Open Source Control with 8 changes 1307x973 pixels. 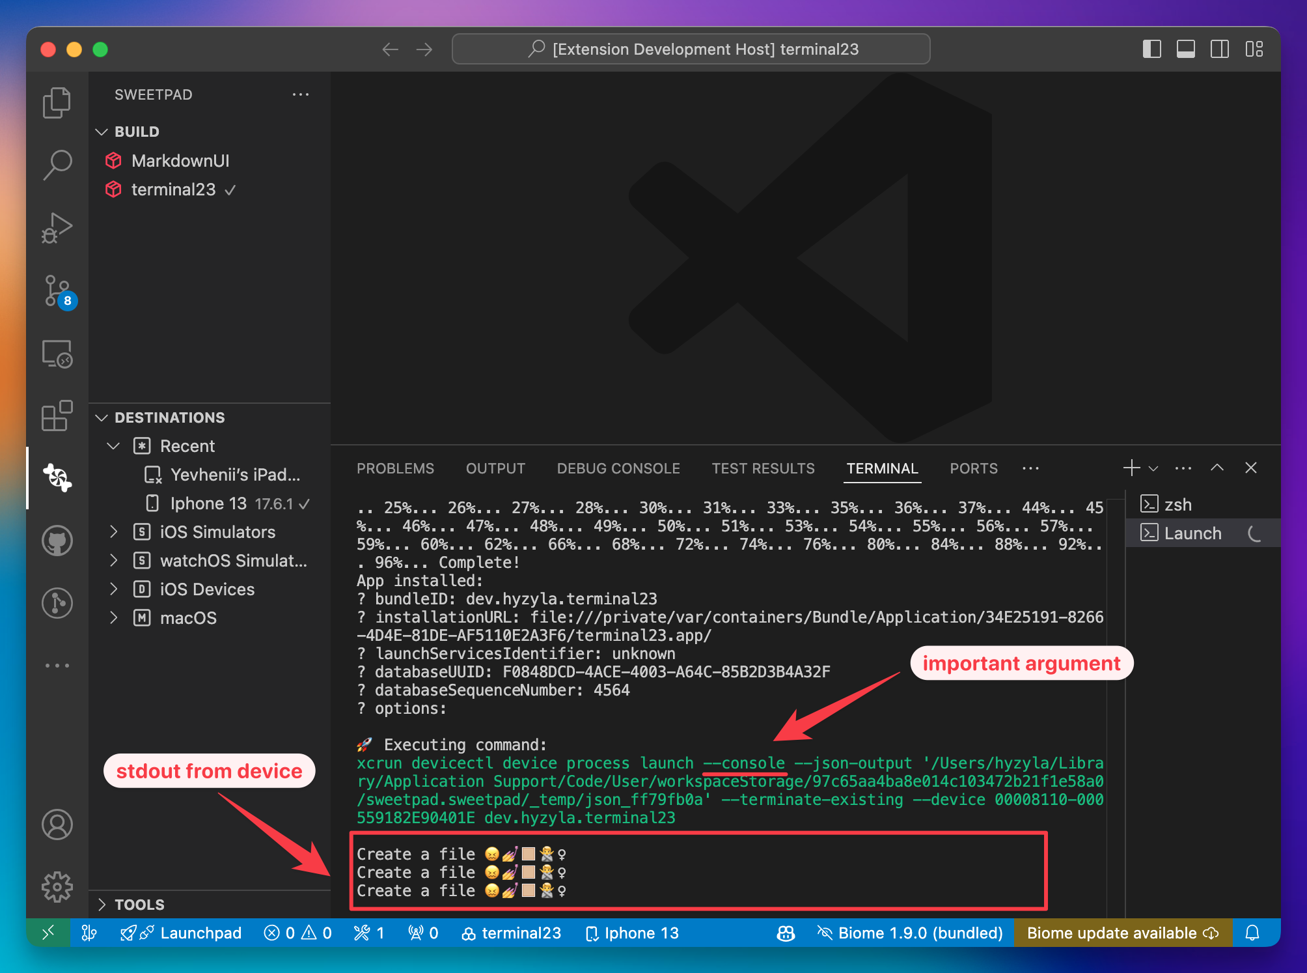58,291
